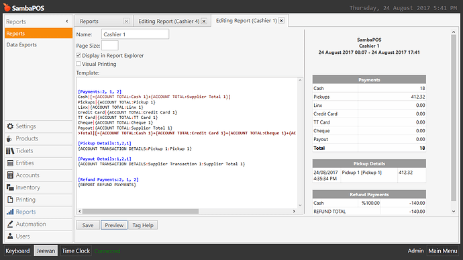Screen dimensions: 463x260
Task: Close the Editing Report (Cashier 1) tab
Action: point(282,20)
